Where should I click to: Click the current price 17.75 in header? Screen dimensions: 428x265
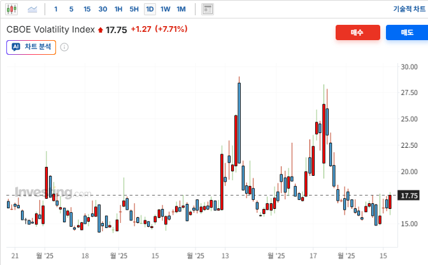(117, 30)
